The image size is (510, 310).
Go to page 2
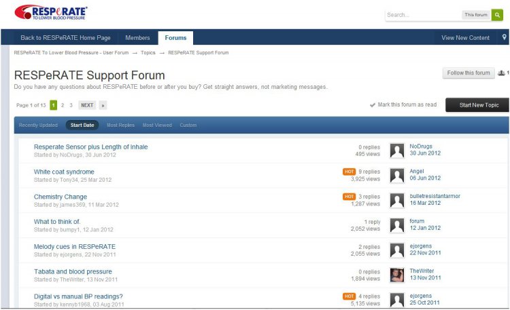(63, 105)
